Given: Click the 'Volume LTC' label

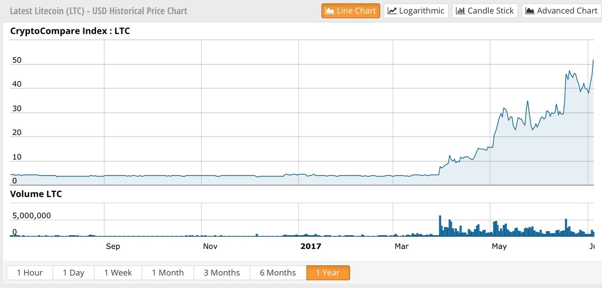Looking at the screenshot, I should [x=36, y=194].
